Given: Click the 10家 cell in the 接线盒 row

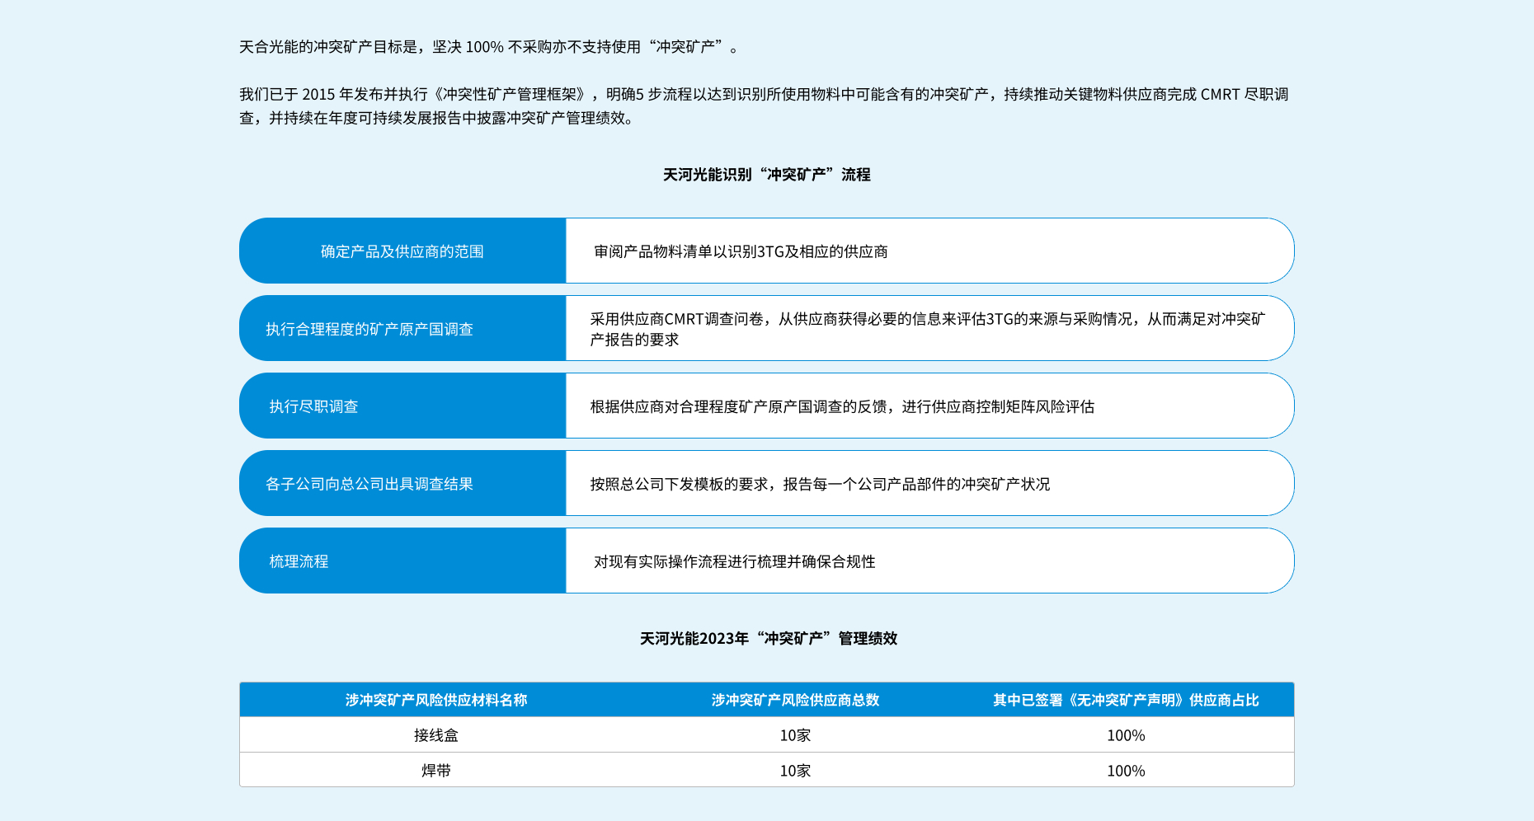Looking at the screenshot, I should 795,735.
